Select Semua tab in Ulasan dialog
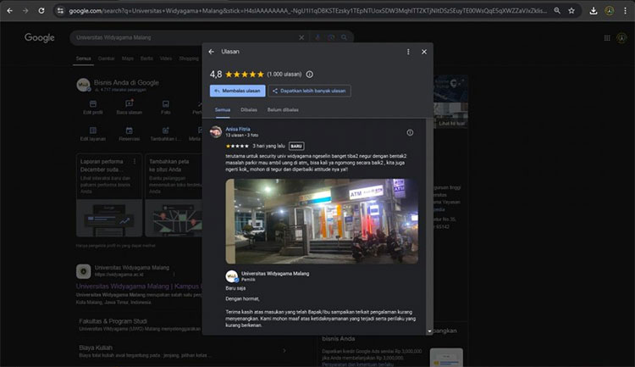Viewport: 635px width, 367px height. 223,110
